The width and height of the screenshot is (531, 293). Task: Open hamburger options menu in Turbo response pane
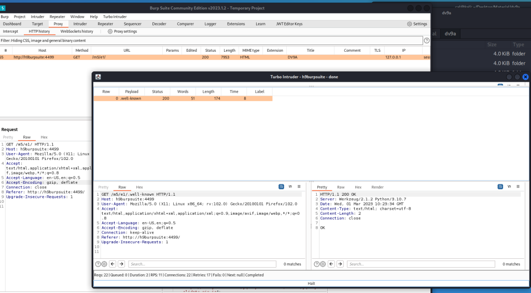(518, 186)
